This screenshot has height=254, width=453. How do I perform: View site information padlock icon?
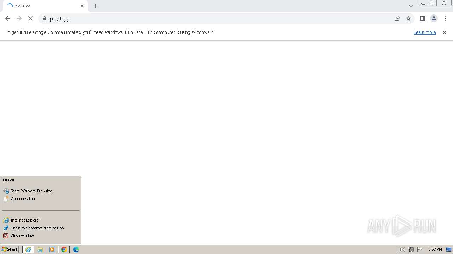coord(45,18)
